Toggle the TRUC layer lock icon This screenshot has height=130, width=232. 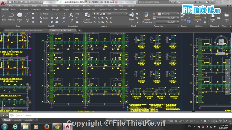[101, 14]
